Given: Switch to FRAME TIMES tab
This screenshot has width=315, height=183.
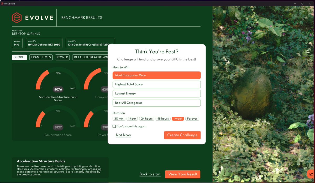Looking at the screenshot, I should 41,57.
